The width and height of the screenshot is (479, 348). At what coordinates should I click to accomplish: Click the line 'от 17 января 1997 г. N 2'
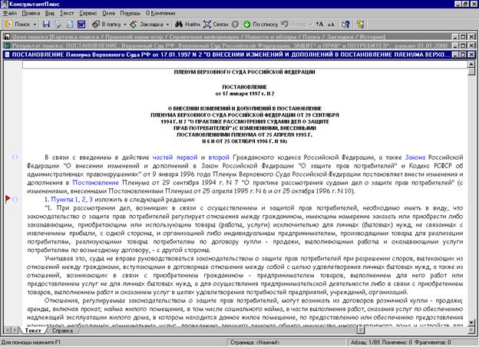(245, 94)
